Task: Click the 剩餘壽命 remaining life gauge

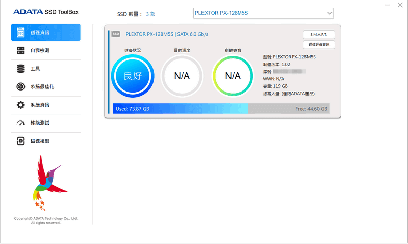Action: point(233,76)
